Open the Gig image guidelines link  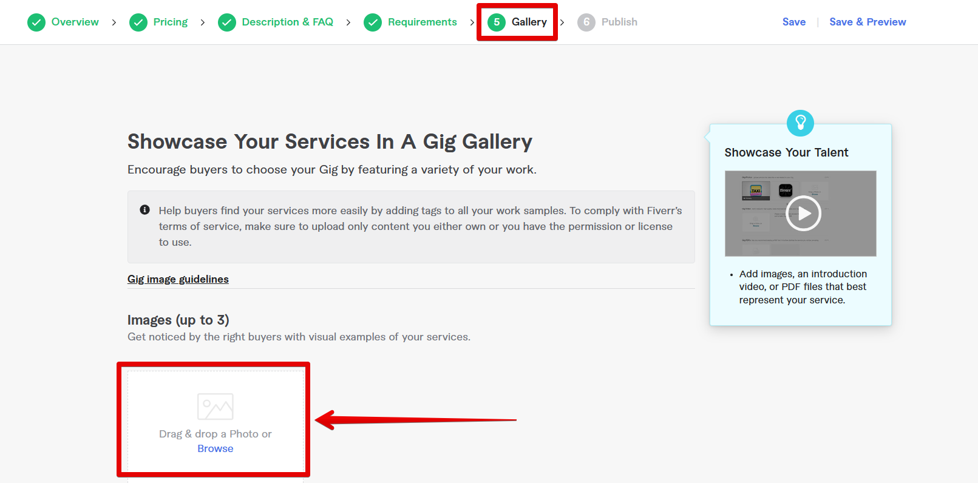pos(178,279)
